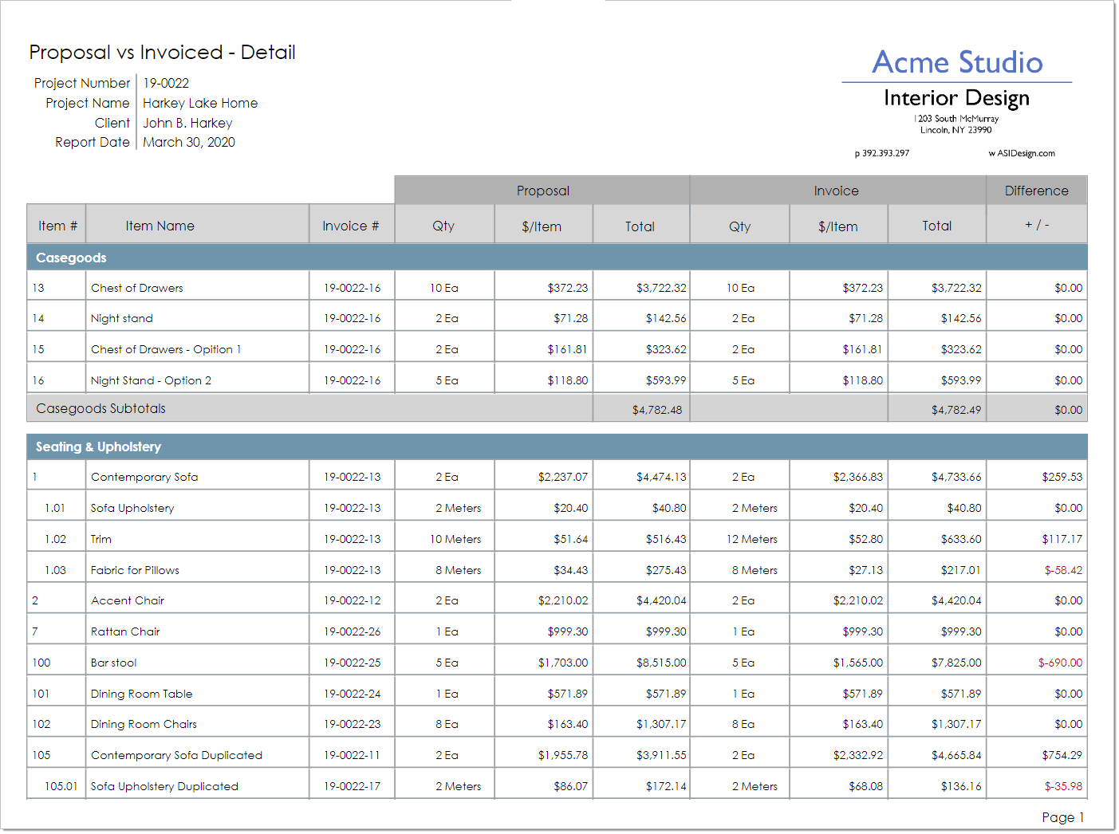
Task: Select the Dining Room Chairs item name
Action: (x=144, y=724)
